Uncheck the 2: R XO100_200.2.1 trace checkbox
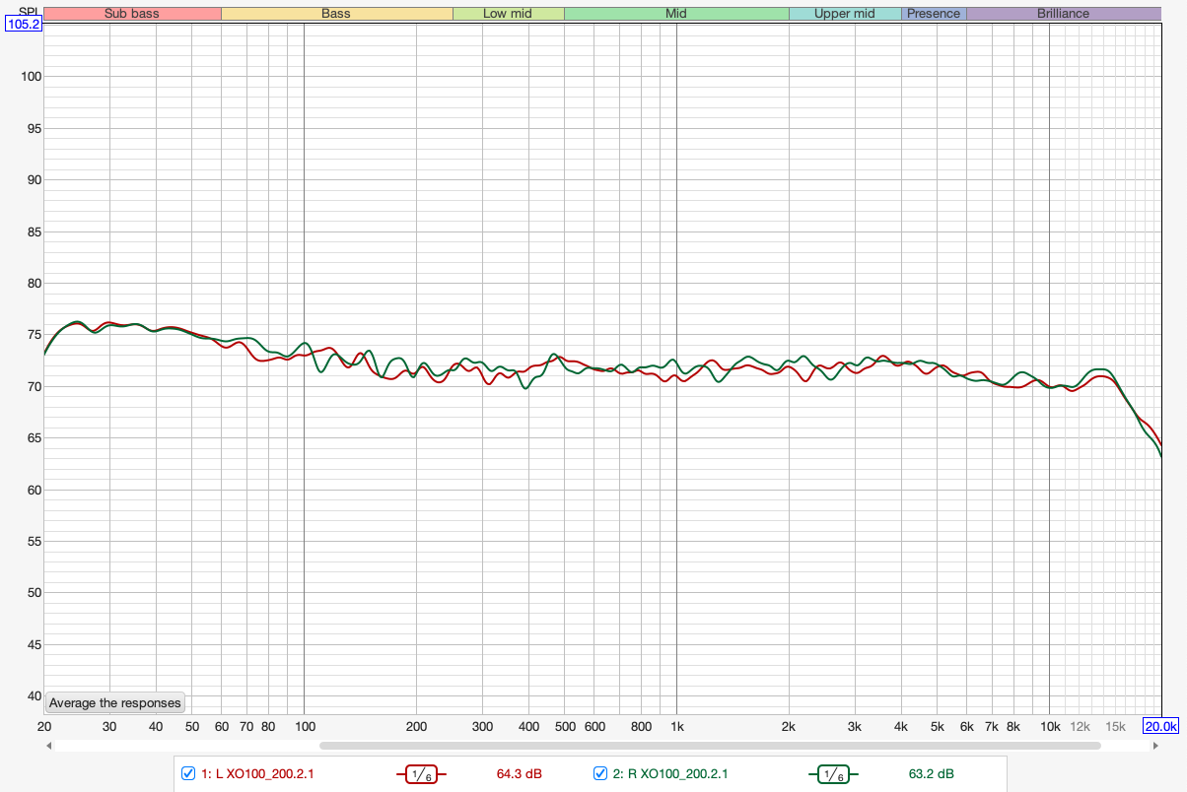 (x=599, y=773)
